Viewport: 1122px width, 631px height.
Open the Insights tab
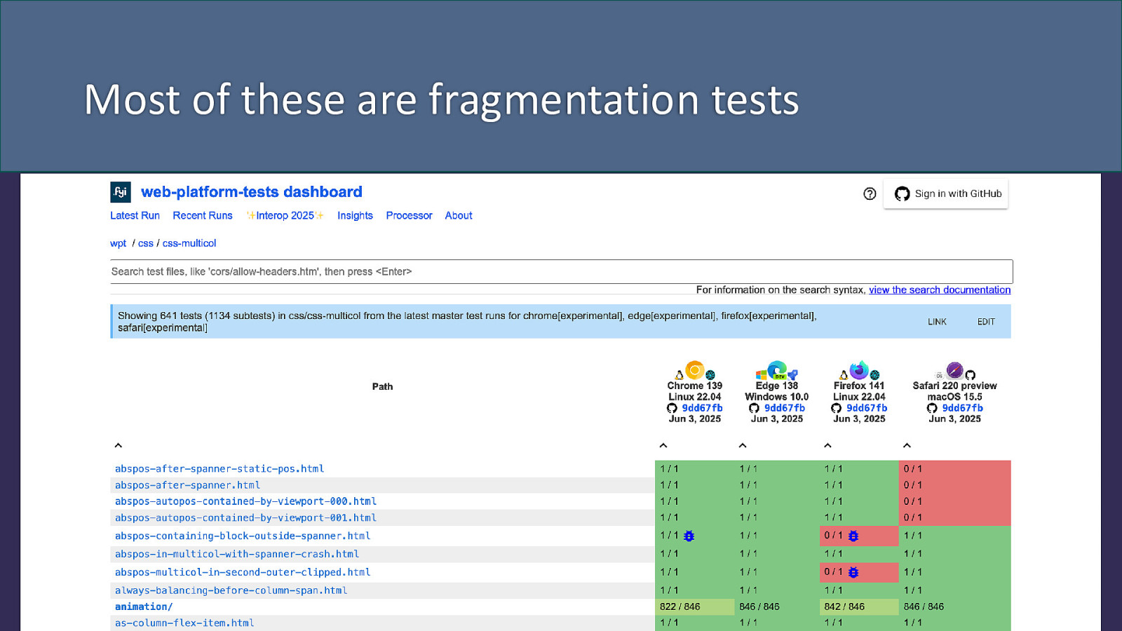click(355, 216)
